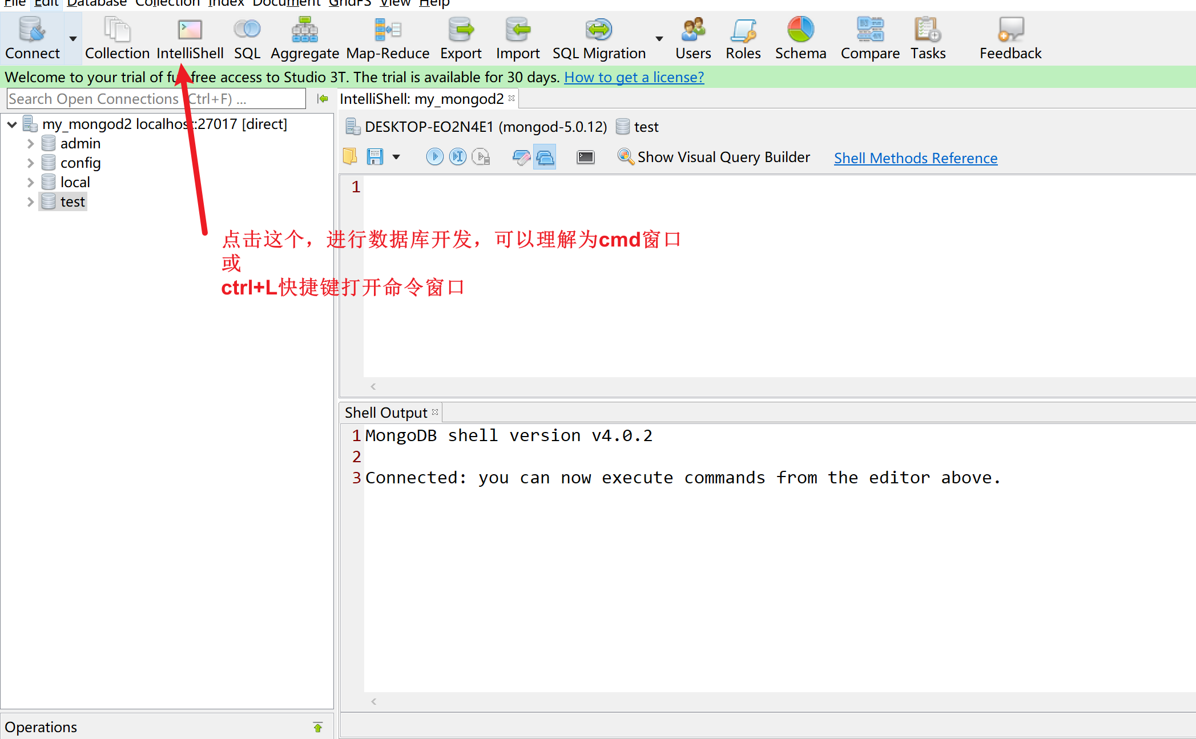Image resolution: width=1196 pixels, height=739 pixels.
Task: Open the Shell Methods Reference link
Action: [915, 158]
